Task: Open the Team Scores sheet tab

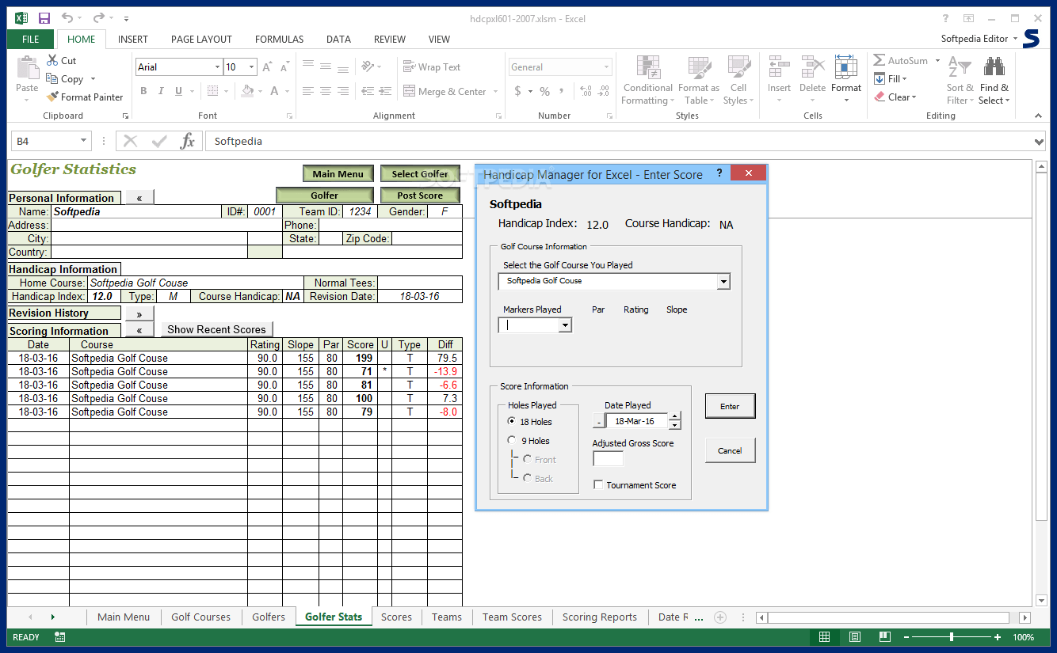Action: click(x=512, y=617)
